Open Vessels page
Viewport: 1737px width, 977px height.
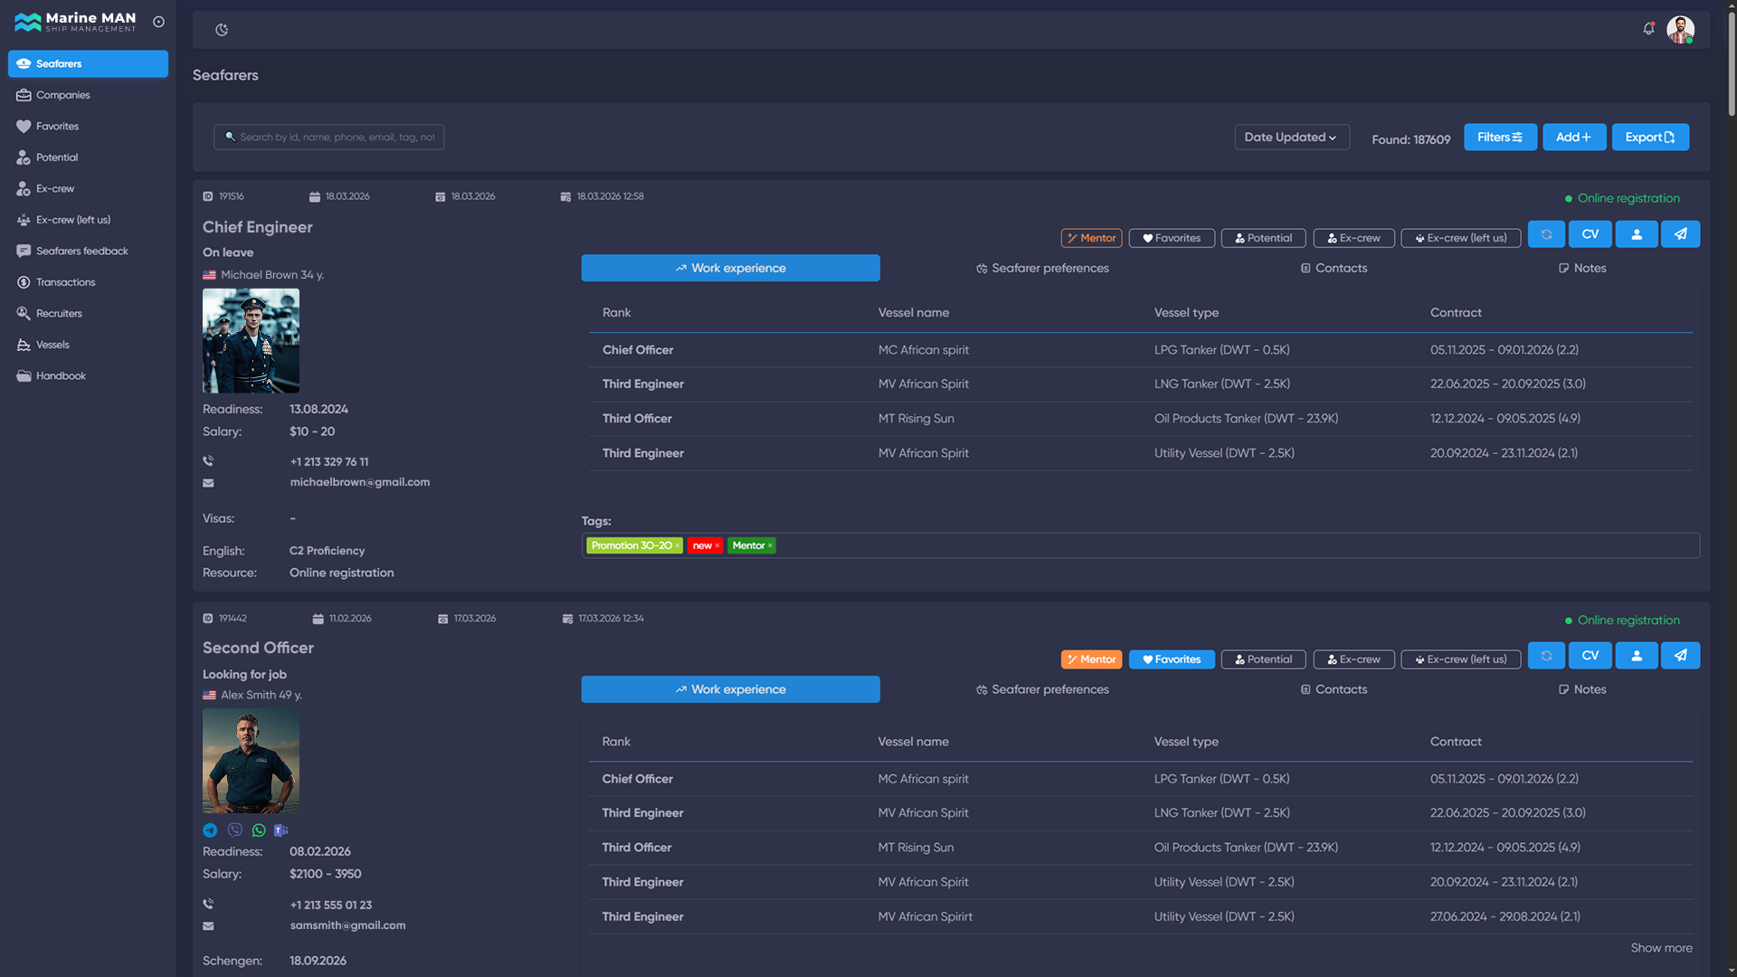[88, 345]
